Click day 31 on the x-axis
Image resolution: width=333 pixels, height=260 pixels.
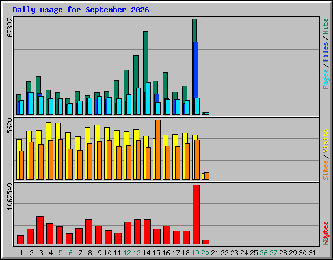click(312, 253)
